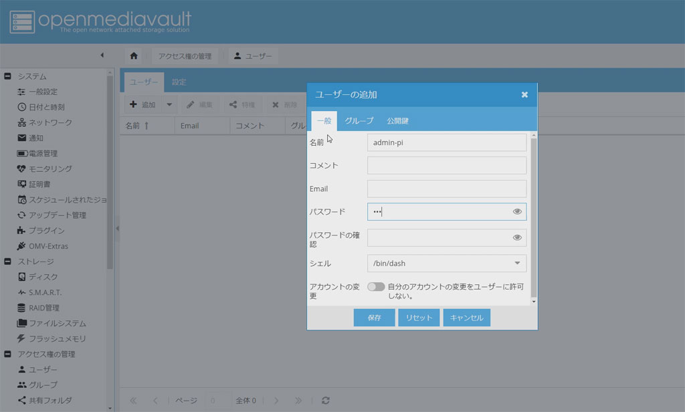Open the モニタリング sidebar item

pyautogui.click(x=50, y=169)
